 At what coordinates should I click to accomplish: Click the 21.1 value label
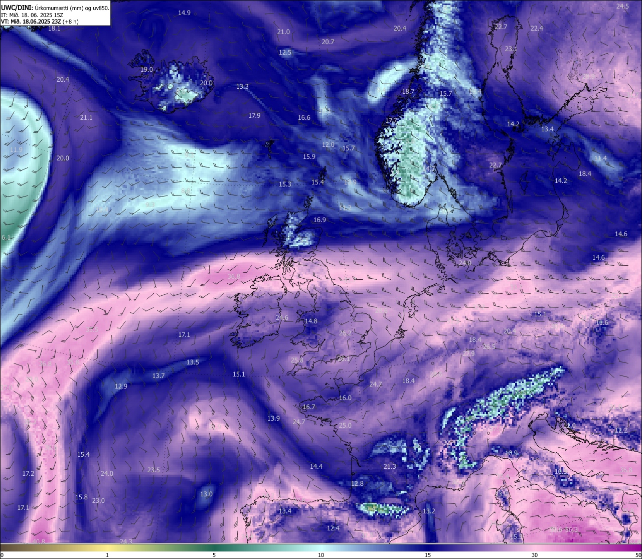pyautogui.click(x=86, y=118)
